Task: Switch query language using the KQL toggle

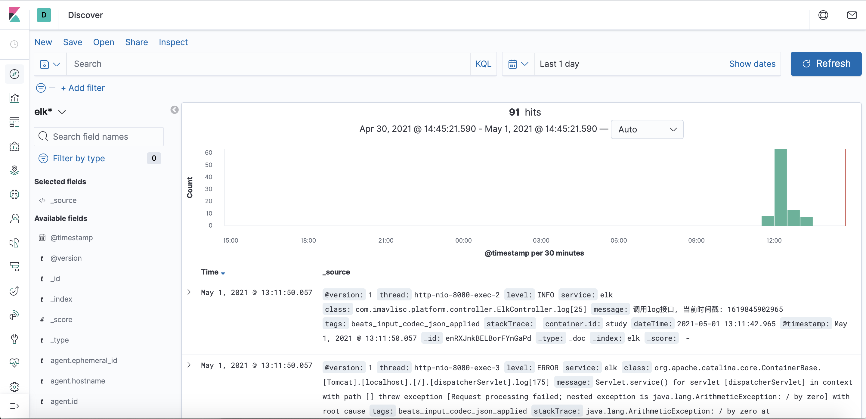Action: click(x=483, y=64)
